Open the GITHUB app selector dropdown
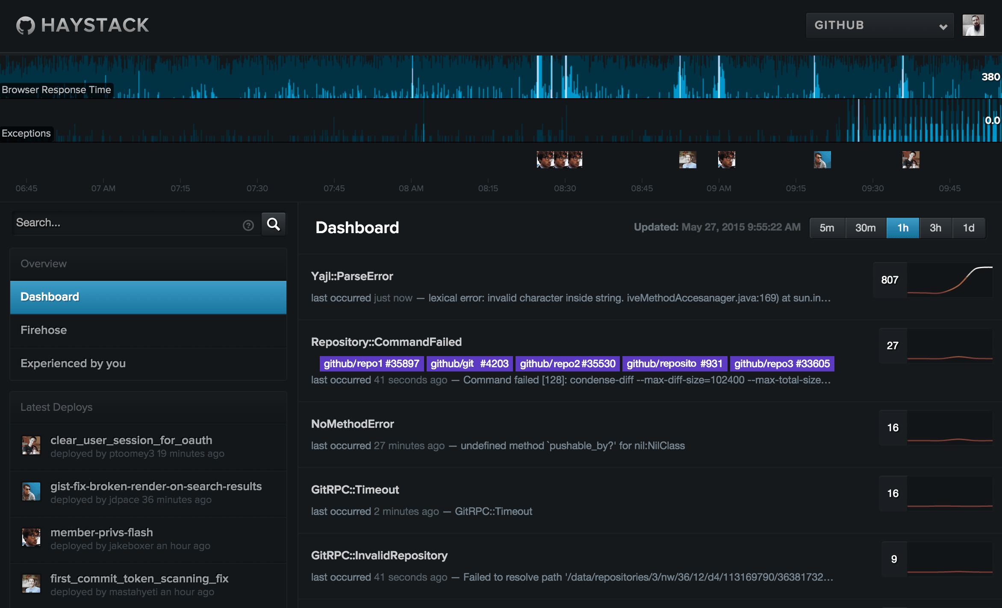The image size is (1002, 608). [879, 25]
